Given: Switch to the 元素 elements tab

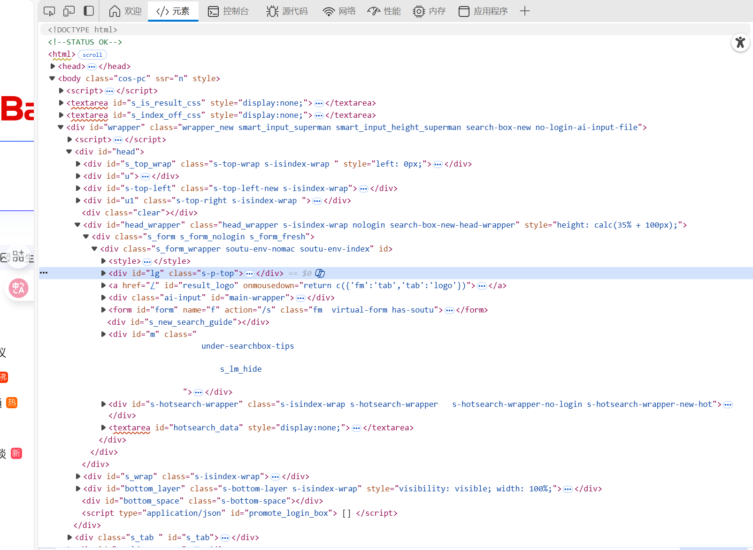Looking at the screenshot, I should [x=173, y=11].
